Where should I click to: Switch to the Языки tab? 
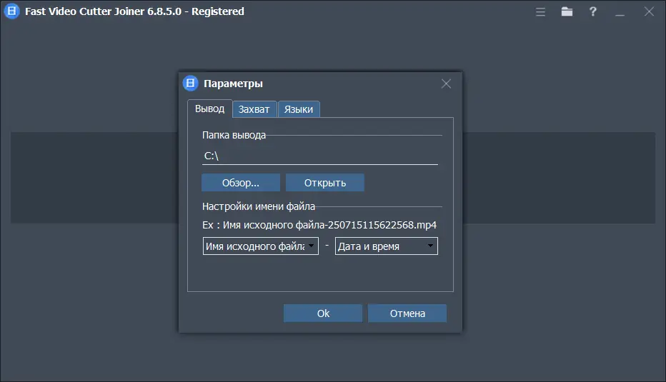click(x=299, y=109)
